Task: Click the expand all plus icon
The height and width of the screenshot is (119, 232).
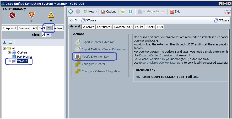Action: pyautogui.click(x=4, y=42)
